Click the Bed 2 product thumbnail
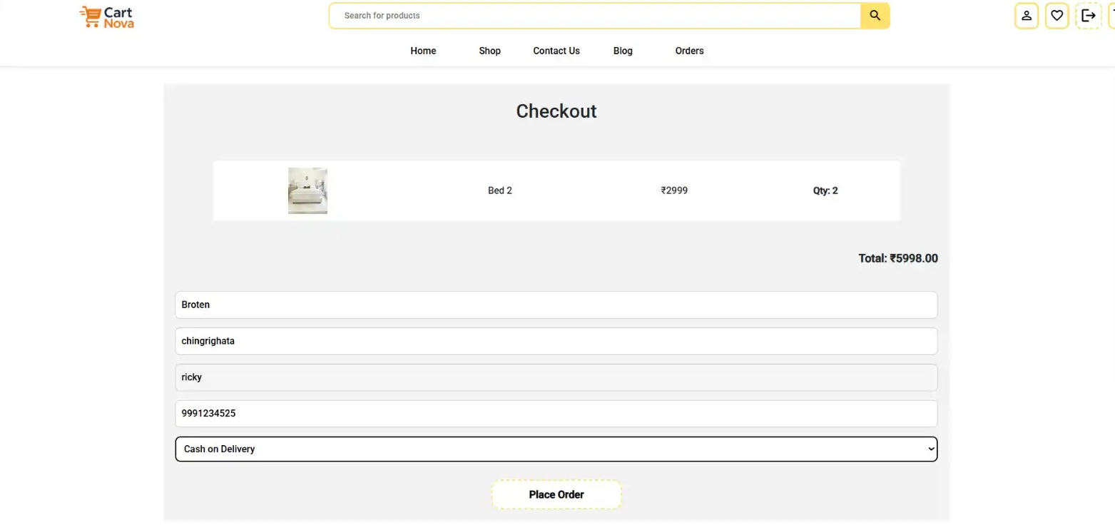Screen dimensions: 1115x525 point(307,190)
